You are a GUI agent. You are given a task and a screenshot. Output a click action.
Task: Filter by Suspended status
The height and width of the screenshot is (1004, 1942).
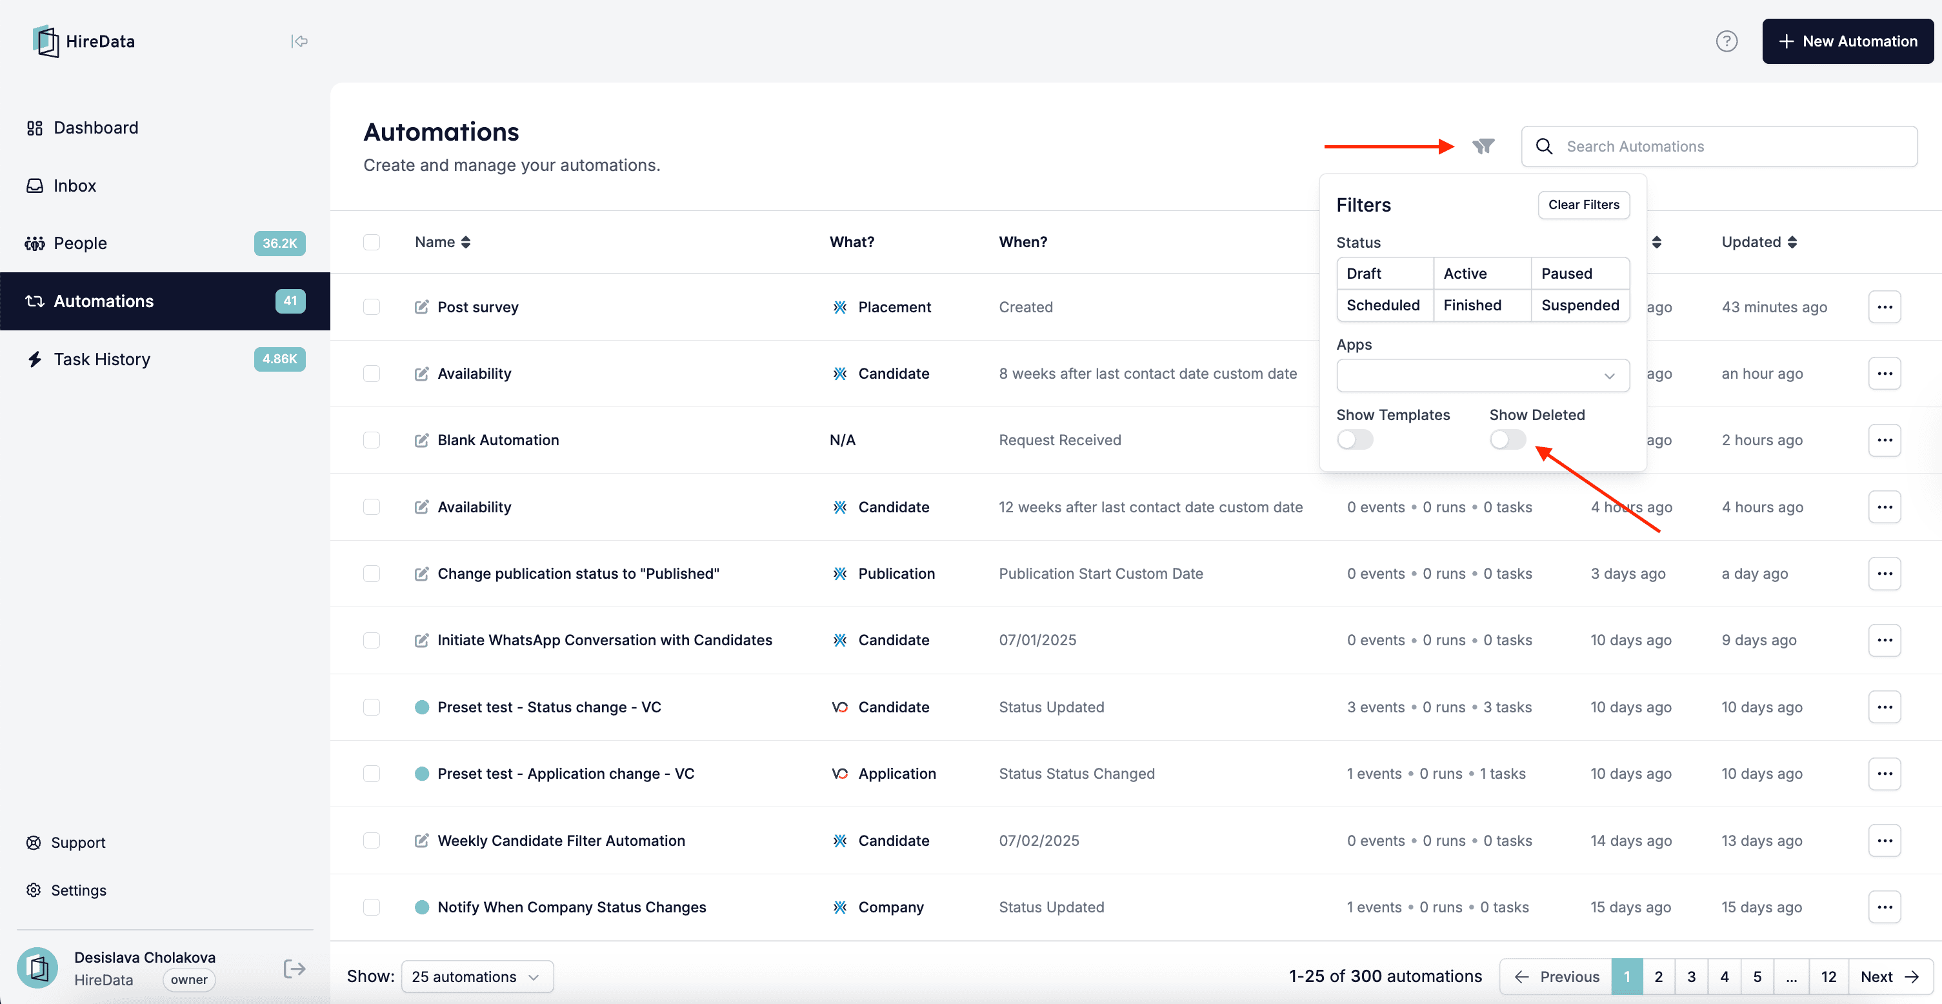pos(1580,305)
